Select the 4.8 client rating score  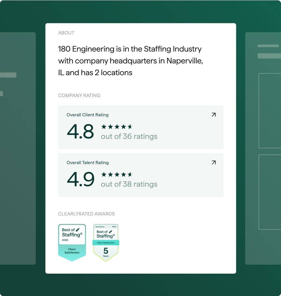tap(80, 131)
